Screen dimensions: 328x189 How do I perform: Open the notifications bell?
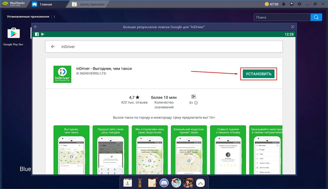point(284,4)
